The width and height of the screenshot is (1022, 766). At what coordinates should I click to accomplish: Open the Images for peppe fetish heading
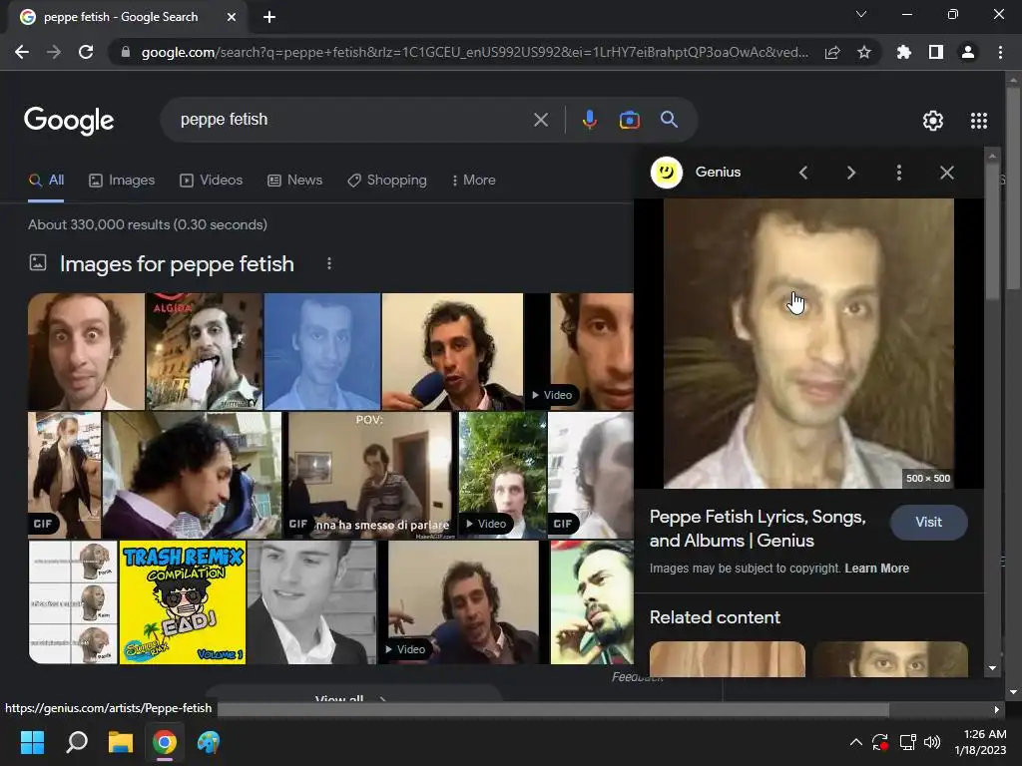[x=177, y=263]
